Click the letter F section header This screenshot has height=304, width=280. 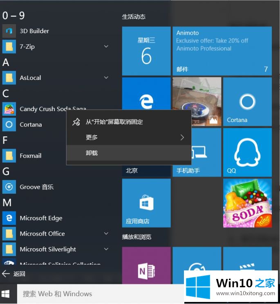tap(5, 140)
